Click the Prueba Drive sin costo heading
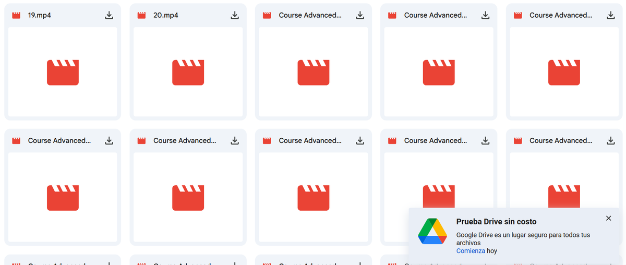 (x=496, y=222)
